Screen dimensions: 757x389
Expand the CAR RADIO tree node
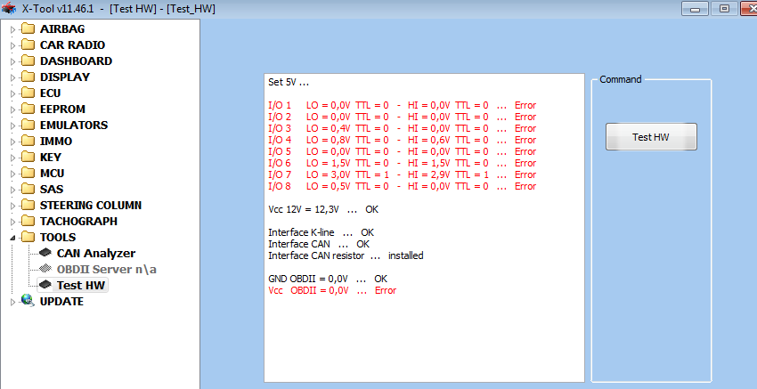(12, 45)
